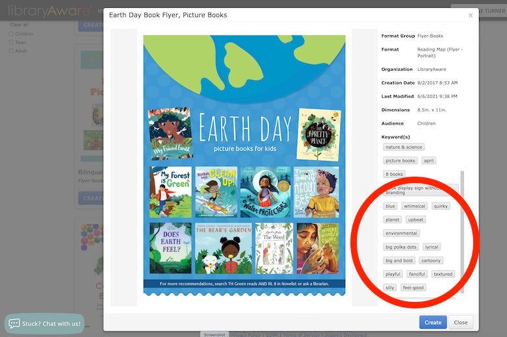Click the Does Earth Feel? cover

click(170, 248)
